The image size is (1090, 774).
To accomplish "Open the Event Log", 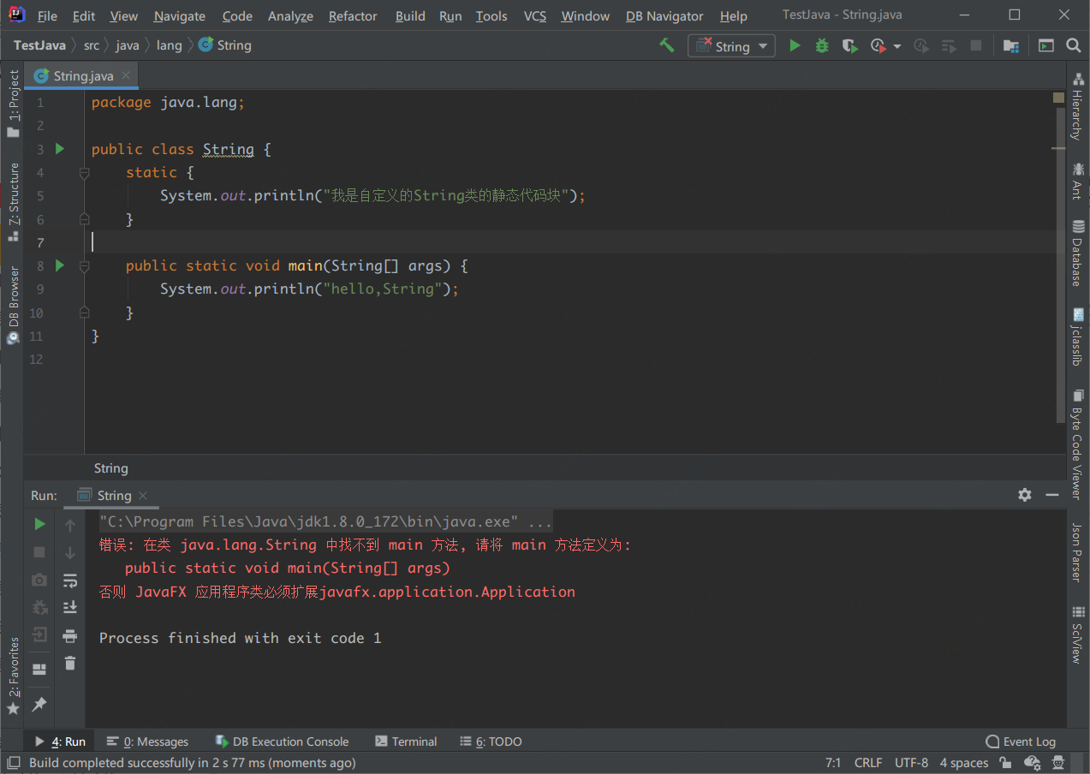I will tap(1021, 741).
